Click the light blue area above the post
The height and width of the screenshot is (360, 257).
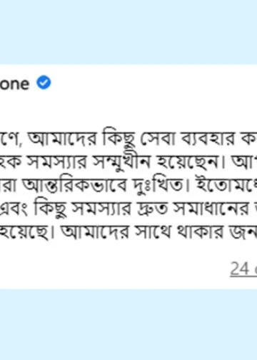[x=128, y=32]
